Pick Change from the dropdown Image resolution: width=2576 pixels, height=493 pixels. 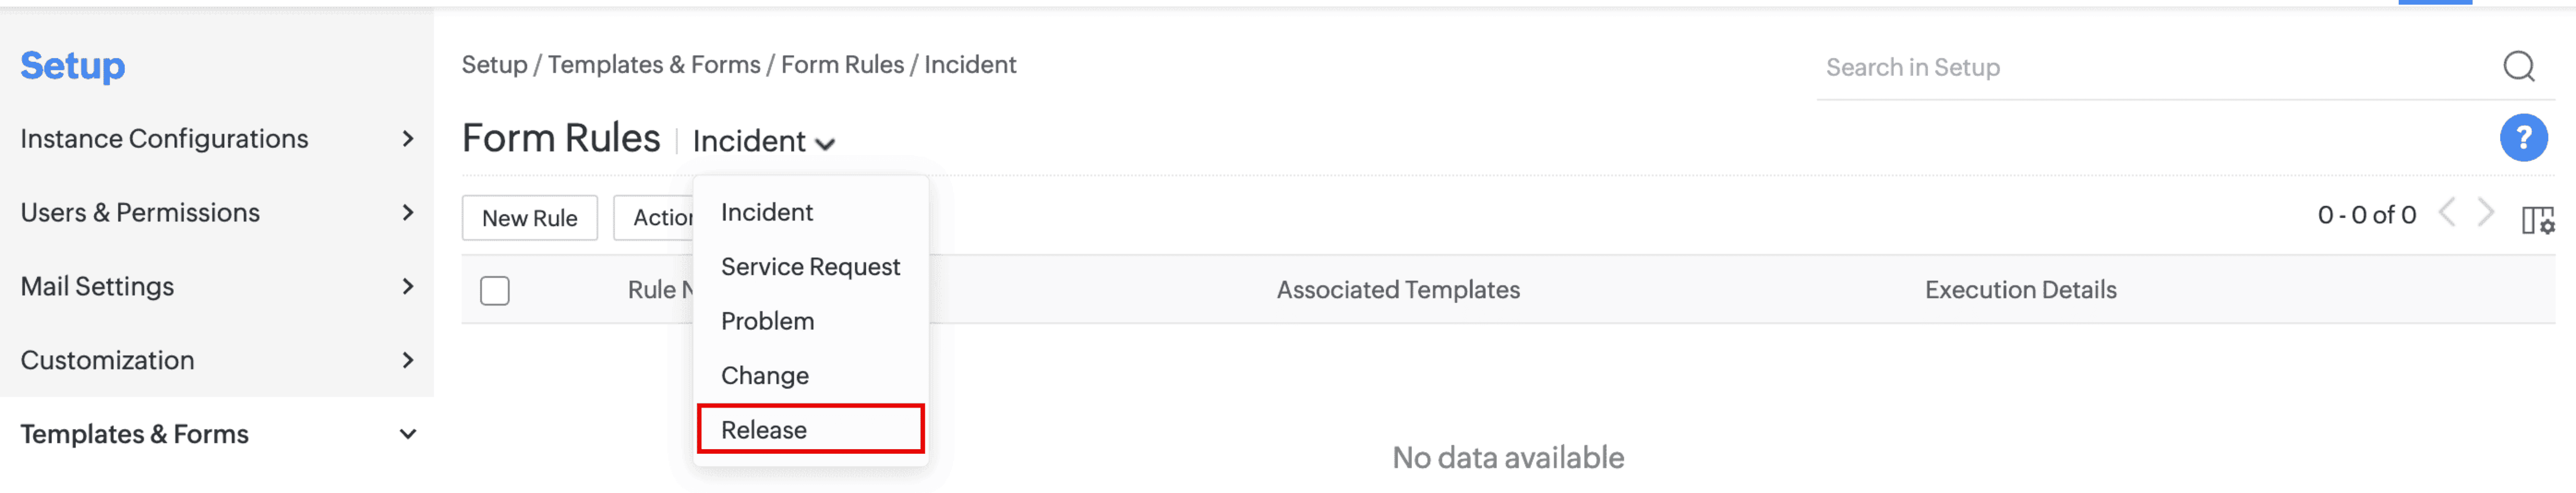point(765,376)
